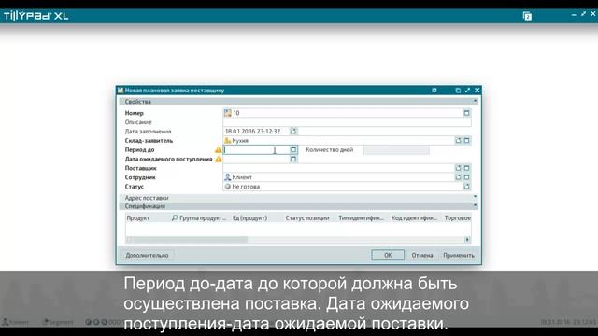Screen dimensions: 598x336
Task: Click the Клиент value in Сотрудник field
Action: coord(242,177)
